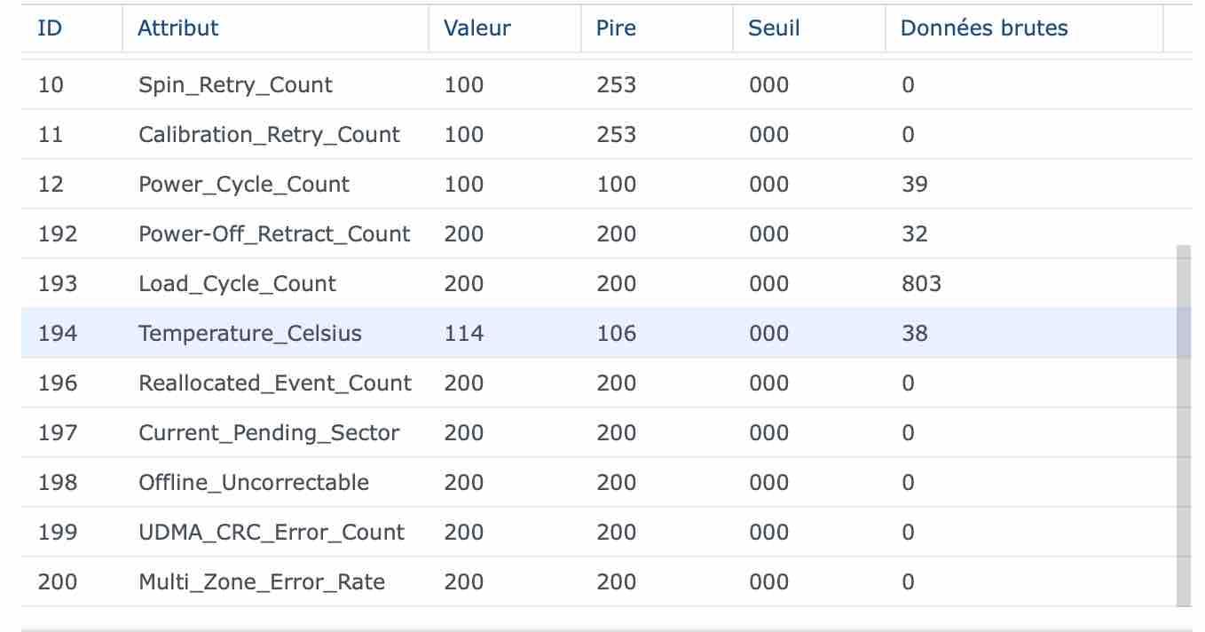Select the Multi_Zone_Error_Rate row
Screen dimensions: 1205x632
[x=599, y=582]
